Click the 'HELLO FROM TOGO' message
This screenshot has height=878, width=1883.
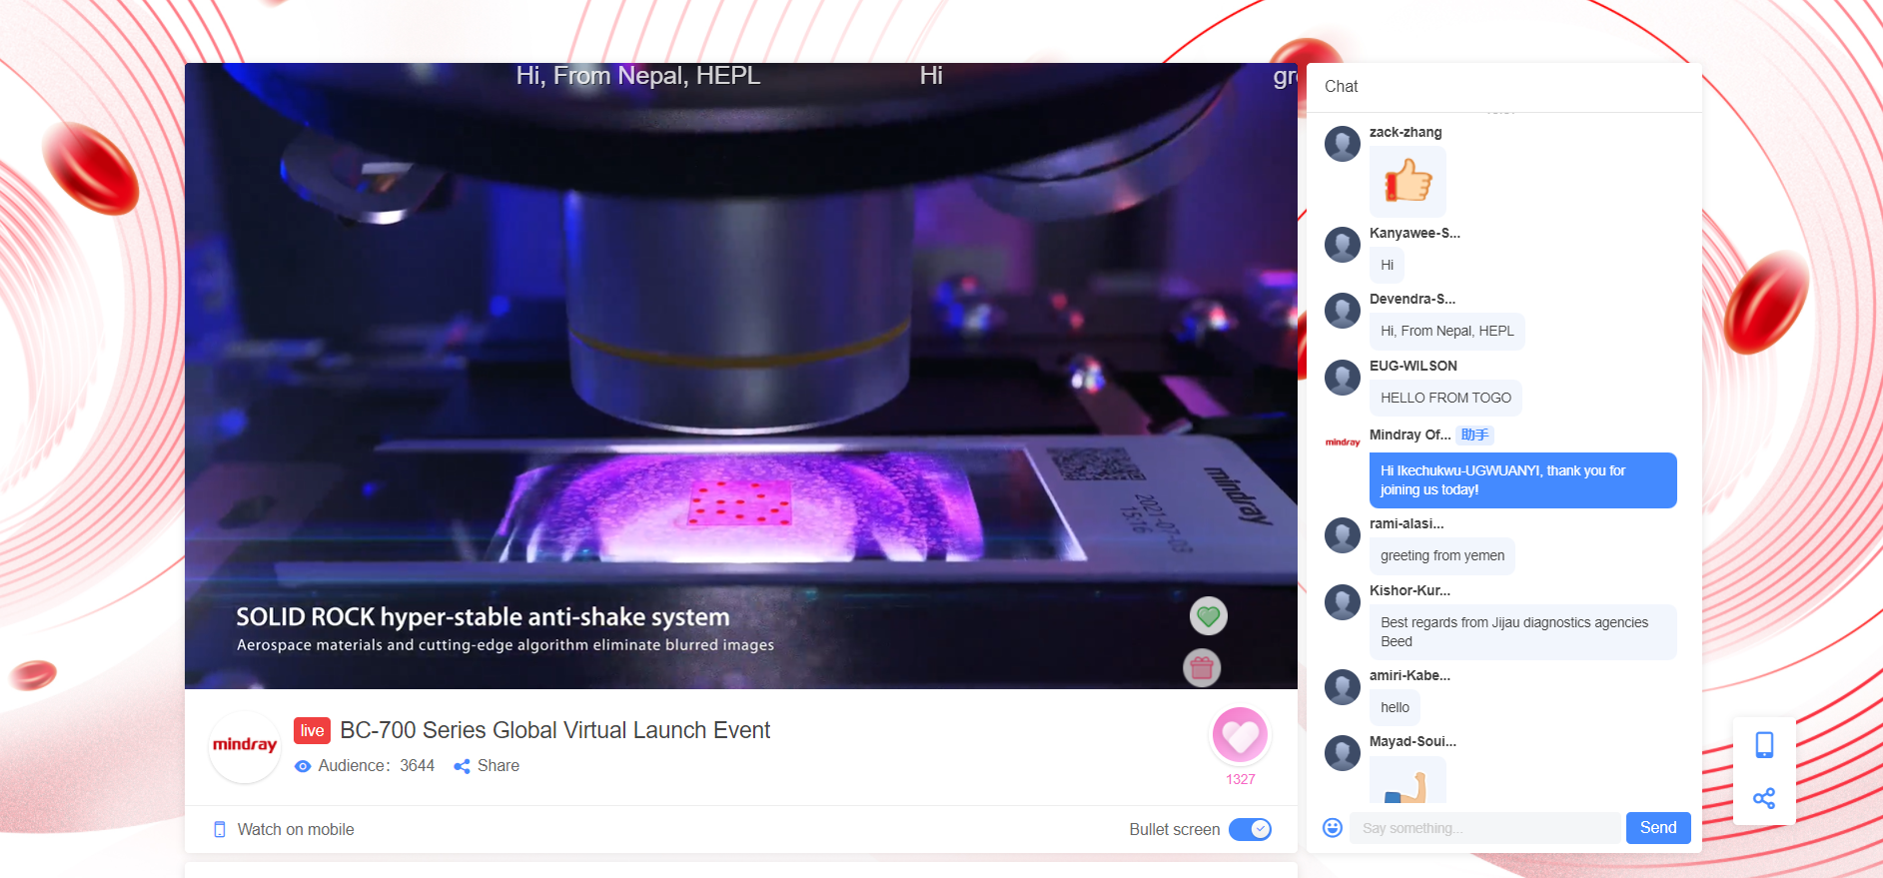coord(1445,398)
